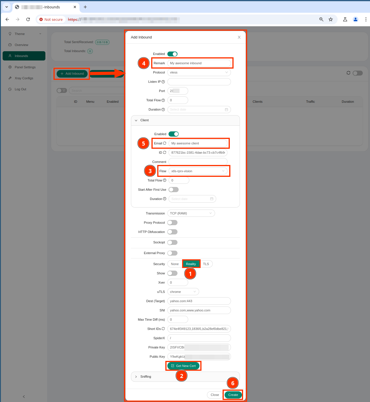Click the client Email input field

(x=198, y=143)
